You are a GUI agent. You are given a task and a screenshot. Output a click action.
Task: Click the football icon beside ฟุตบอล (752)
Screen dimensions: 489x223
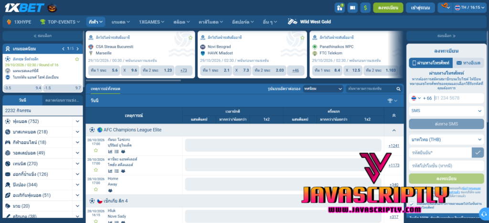click(8, 122)
